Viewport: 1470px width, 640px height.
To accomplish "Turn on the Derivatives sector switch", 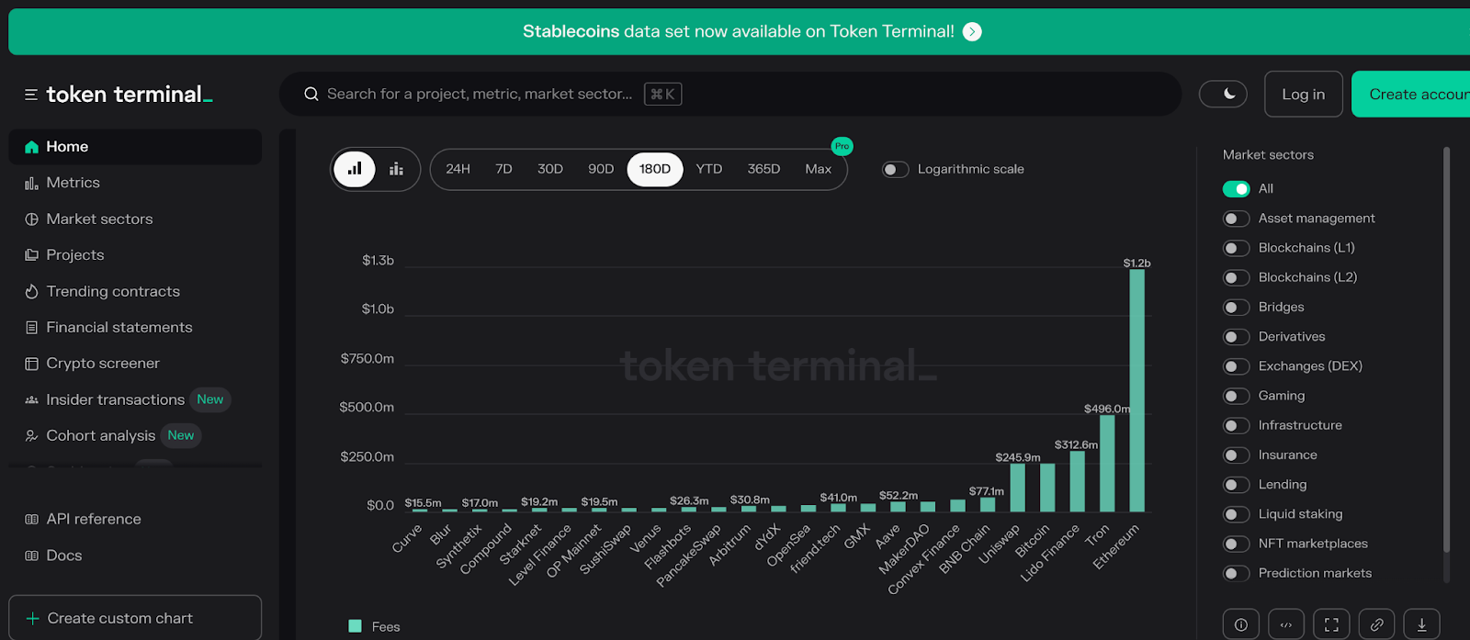I will point(1237,337).
